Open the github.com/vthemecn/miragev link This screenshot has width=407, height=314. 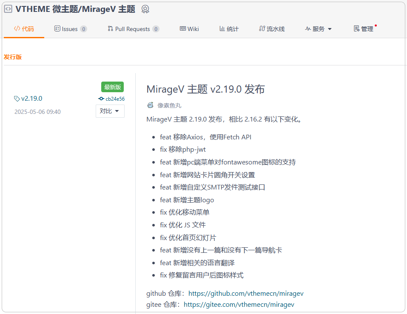(x=246, y=293)
